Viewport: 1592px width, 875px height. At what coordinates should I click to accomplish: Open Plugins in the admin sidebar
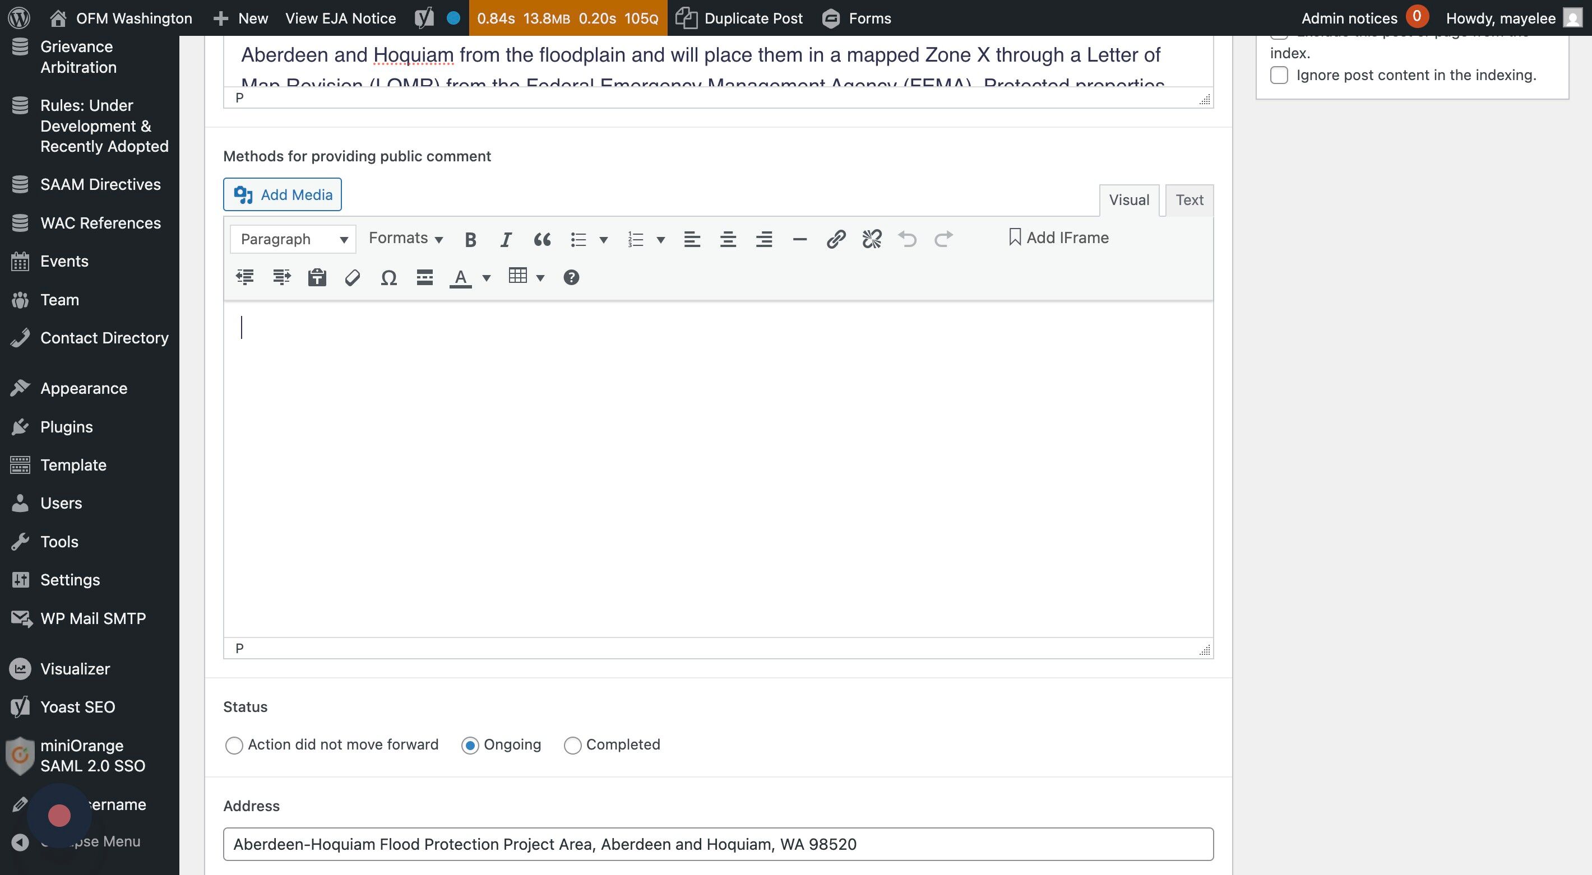pos(66,427)
